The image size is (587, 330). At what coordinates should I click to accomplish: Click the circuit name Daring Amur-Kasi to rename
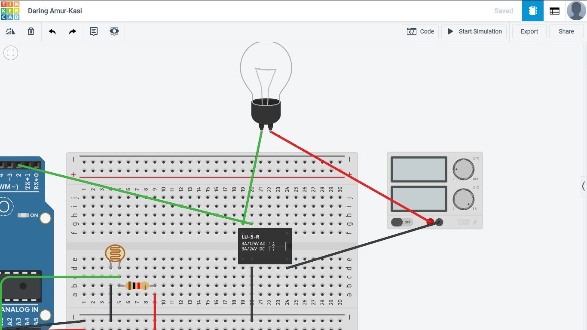[55, 11]
